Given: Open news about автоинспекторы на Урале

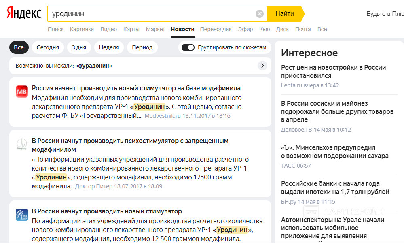Looking at the screenshot, I should coord(333,228).
